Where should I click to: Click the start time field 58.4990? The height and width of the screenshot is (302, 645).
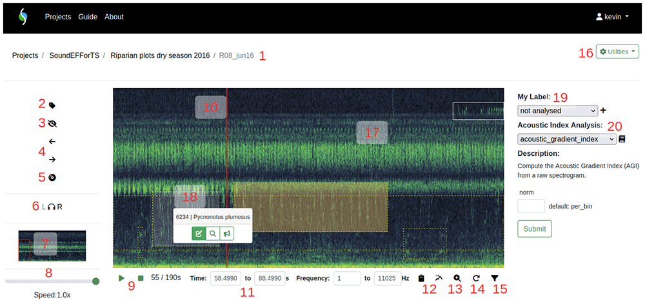pos(226,278)
